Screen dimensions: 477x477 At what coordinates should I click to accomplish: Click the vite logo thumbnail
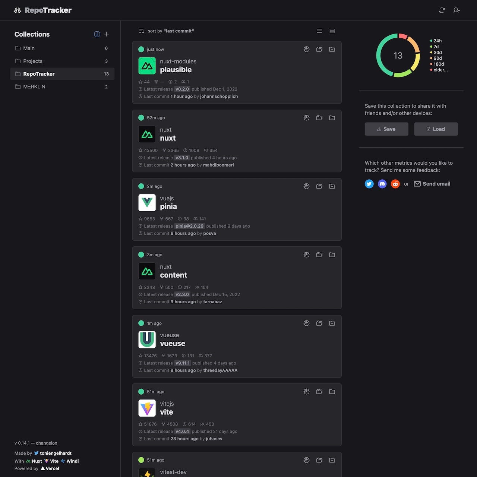pos(147,408)
